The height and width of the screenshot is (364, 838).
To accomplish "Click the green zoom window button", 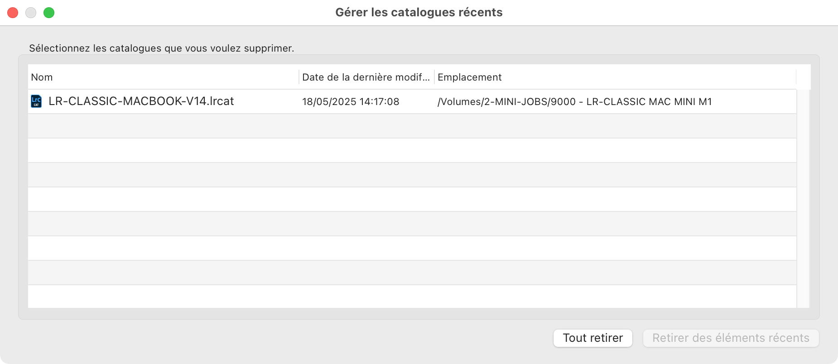I will coord(49,13).
